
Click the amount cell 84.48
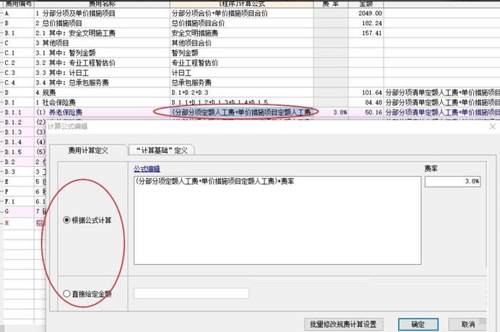366,102
